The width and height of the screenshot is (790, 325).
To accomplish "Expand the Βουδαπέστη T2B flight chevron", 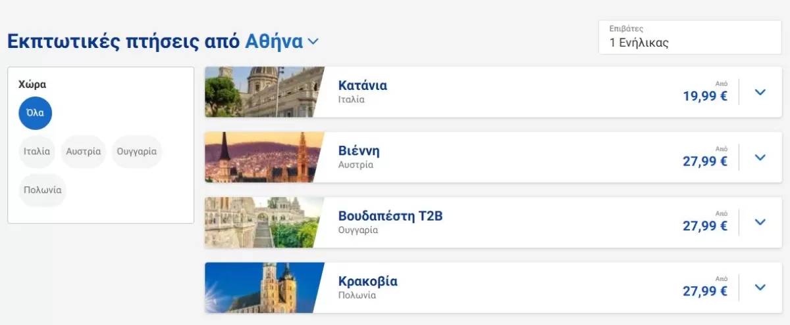I will [x=760, y=223].
